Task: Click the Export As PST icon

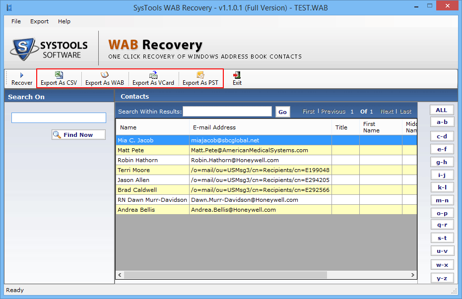Action: pyautogui.click(x=200, y=77)
